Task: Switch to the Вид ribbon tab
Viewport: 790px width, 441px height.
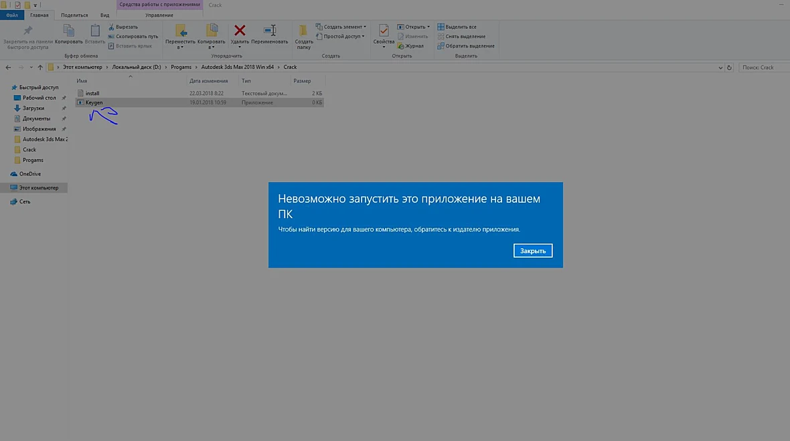Action: point(104,15)
